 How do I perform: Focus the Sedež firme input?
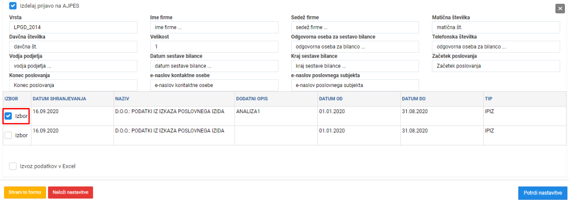click(355, 28)
